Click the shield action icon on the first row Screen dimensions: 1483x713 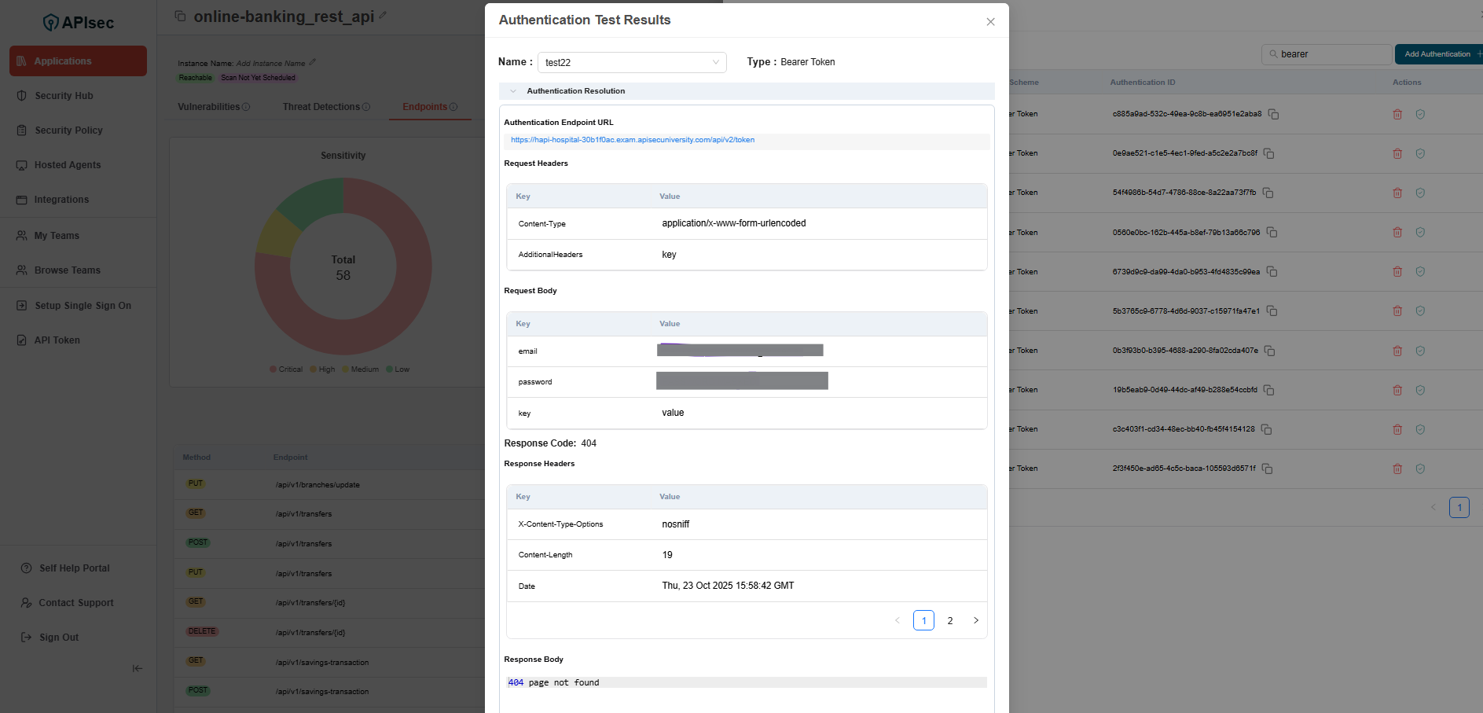point(1420,114)
